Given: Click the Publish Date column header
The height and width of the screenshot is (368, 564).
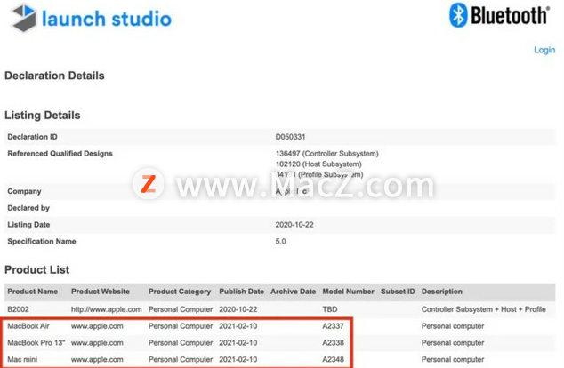Looking at the screenshot, I should point(241,292).
